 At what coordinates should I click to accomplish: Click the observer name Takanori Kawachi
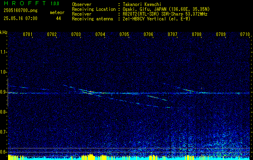pos(142,4)
